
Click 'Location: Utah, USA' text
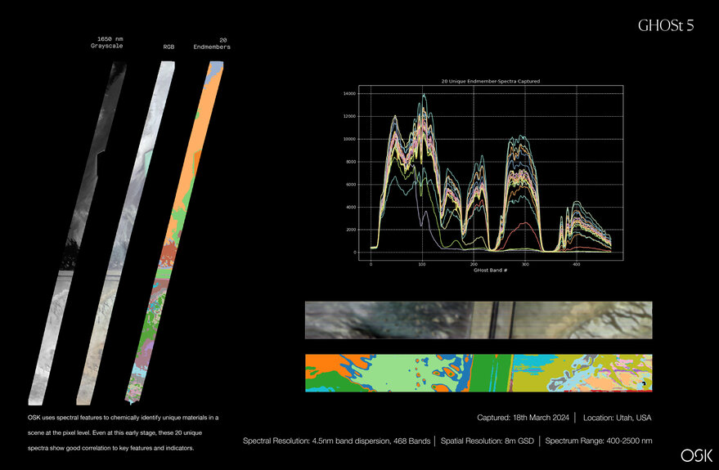[618, 418]
